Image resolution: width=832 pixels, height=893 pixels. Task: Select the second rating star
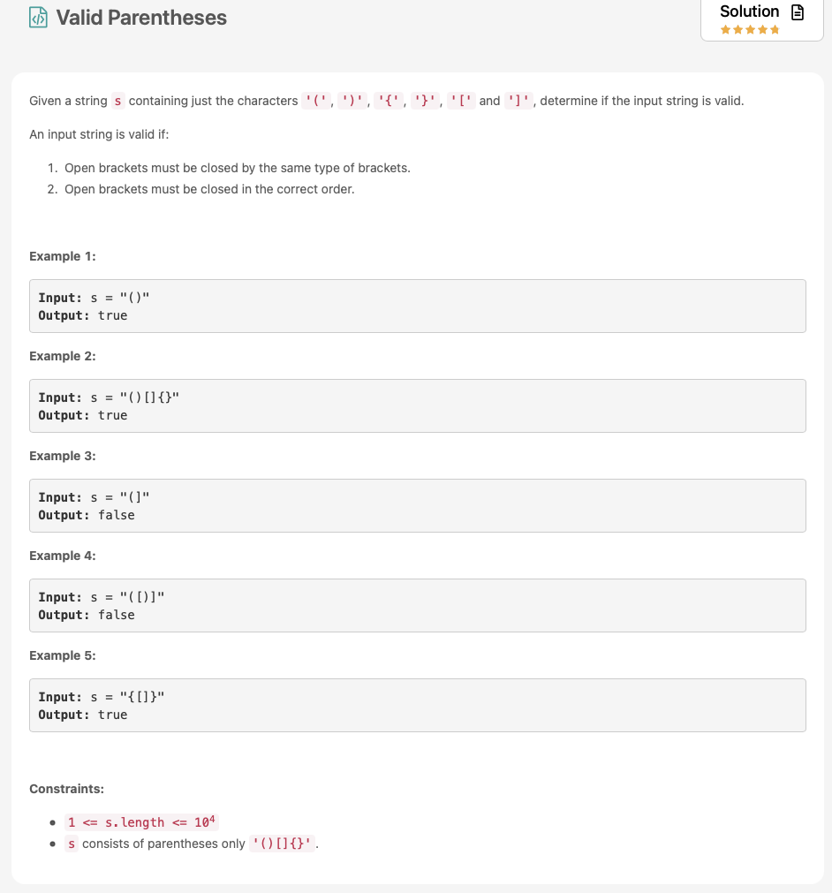(737, 28)
